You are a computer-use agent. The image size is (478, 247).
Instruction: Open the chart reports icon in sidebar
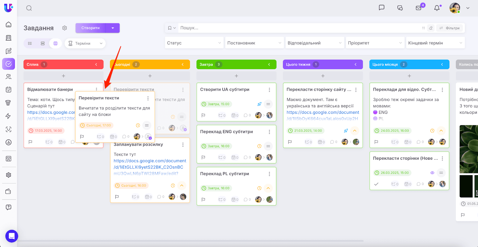point(9,142)
